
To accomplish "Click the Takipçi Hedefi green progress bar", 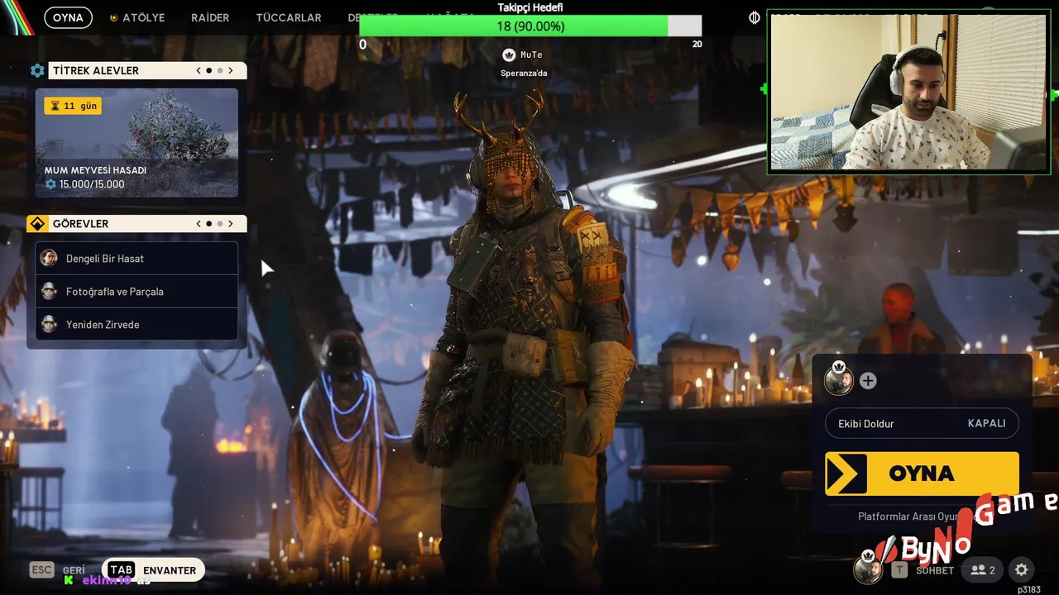I will [x=530, y=26].
